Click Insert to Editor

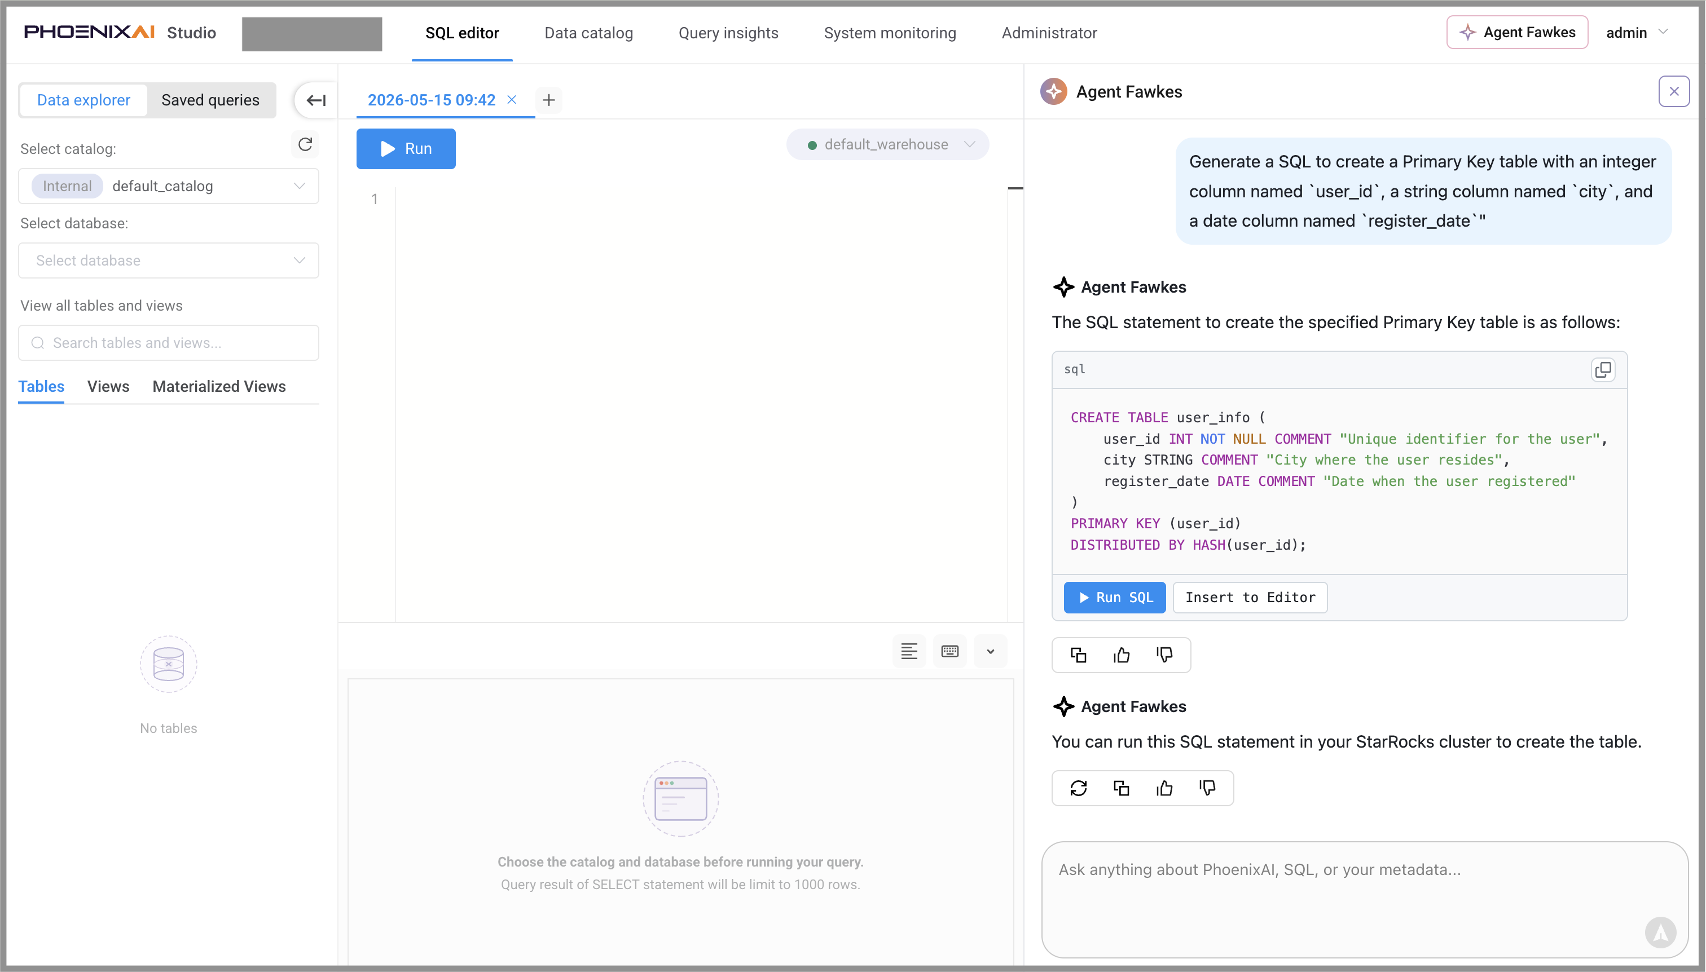1250,598
